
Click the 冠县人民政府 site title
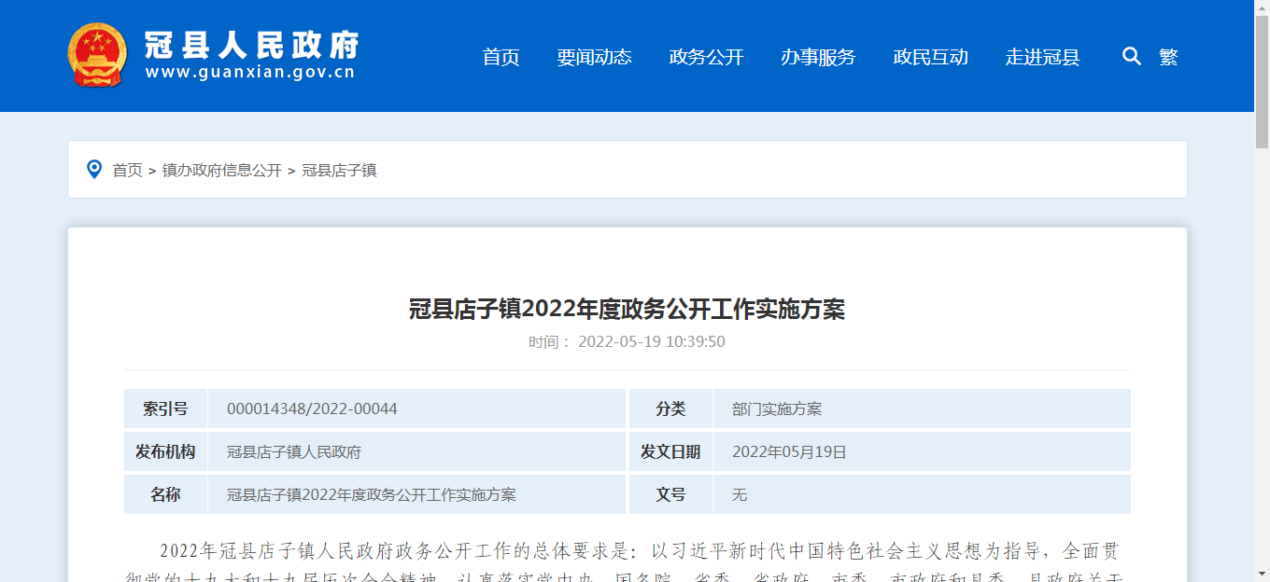tap(251, 44)
